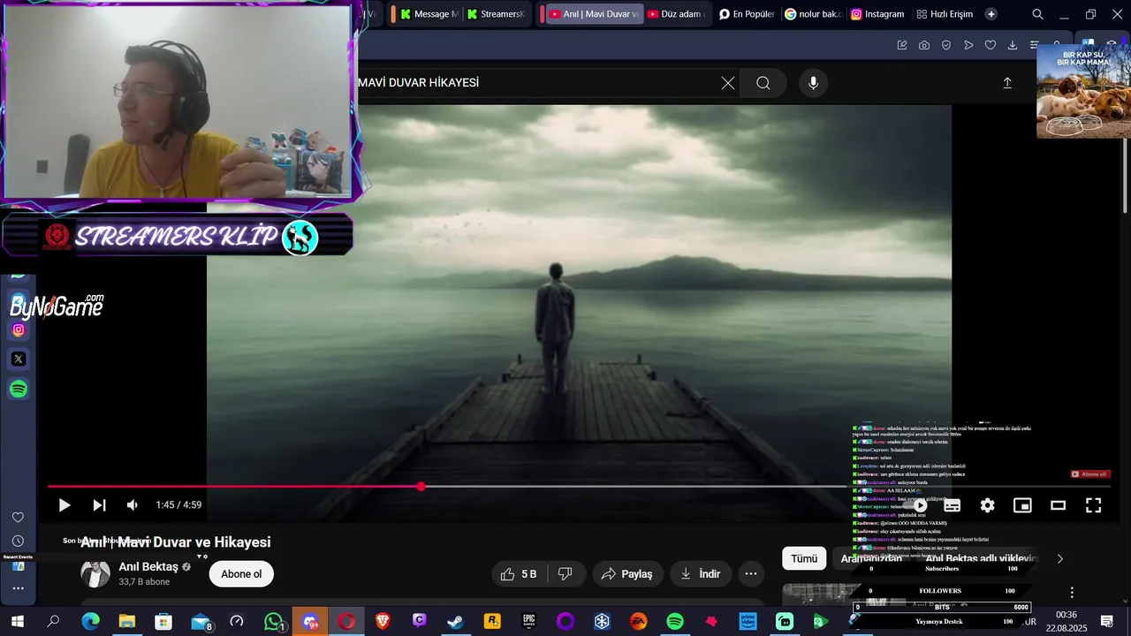Open Windows Start menu

tap(17, 622)
